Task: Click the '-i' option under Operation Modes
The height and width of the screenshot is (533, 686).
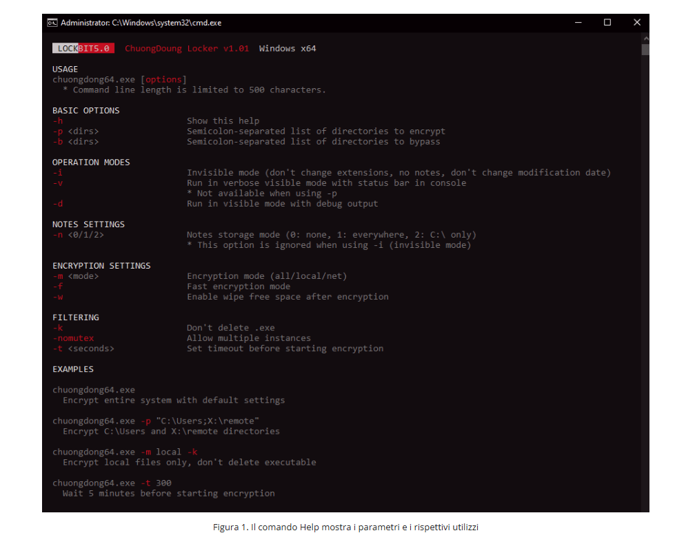Action: pos(58,173)
